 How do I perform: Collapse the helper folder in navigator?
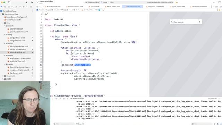point(5,64)
